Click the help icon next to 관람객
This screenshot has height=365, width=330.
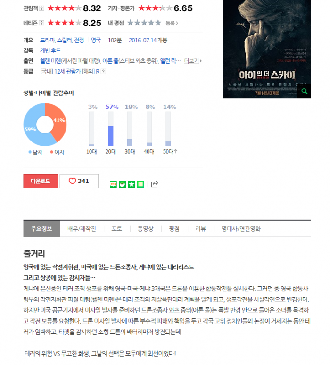point(41,8)
